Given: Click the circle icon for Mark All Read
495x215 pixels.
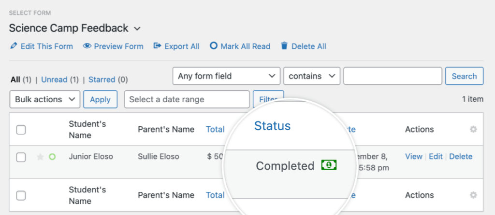Looking at the screenshot, I should tap(213, 46).
